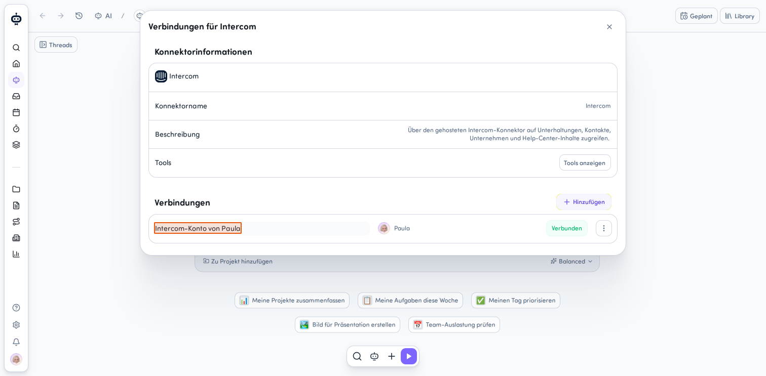Select the Bild für Präsentation erstellen suggestion

(348, 325)
